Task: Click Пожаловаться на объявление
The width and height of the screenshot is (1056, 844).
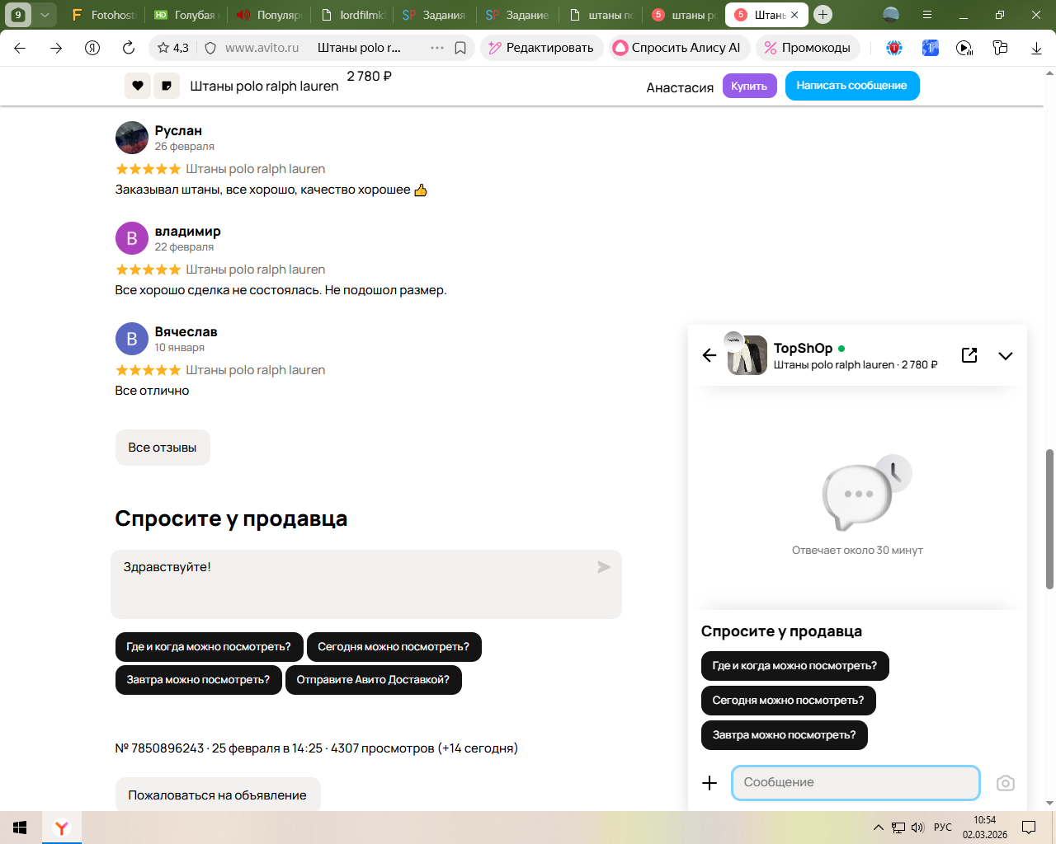Action: 218,795
